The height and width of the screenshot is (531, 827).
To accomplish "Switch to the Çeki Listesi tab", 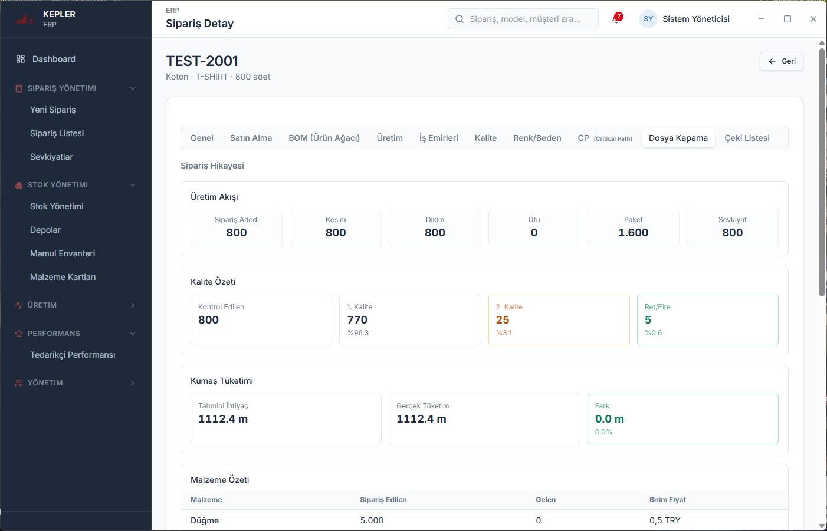I will pyautogui.click(x=747, y=138).
